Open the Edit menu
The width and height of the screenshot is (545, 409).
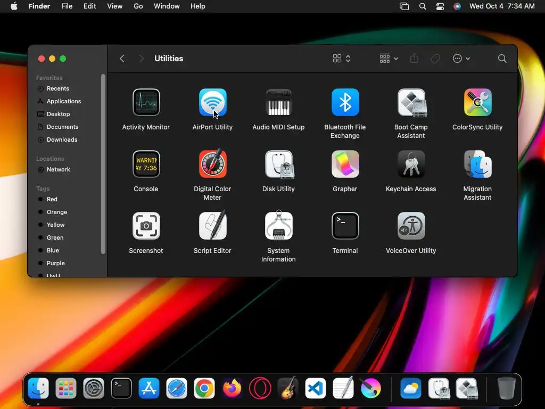[x=89, y=6]
